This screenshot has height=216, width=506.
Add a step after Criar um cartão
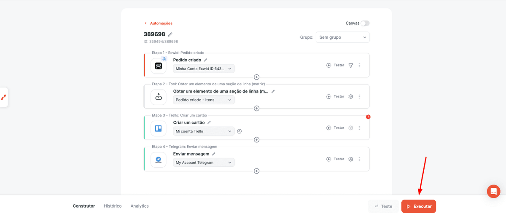tap(256, 140)
